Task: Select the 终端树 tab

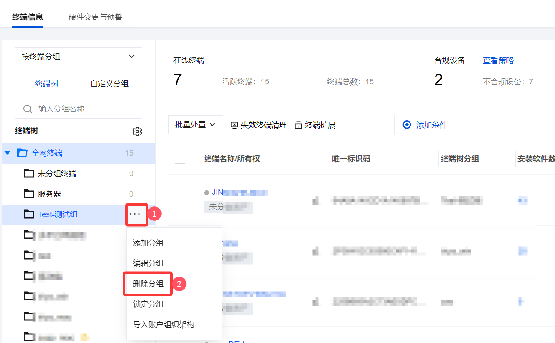Action: pos(46,83)
